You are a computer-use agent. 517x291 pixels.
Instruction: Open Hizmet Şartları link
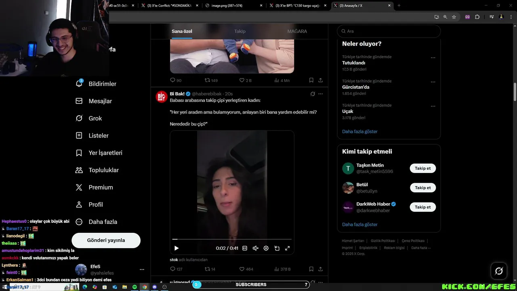pyautogui.click(x=353, y=241)
